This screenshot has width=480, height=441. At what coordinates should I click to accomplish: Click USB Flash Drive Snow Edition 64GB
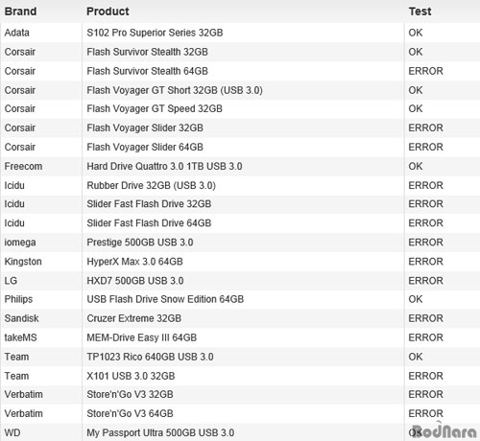(165, 299)
